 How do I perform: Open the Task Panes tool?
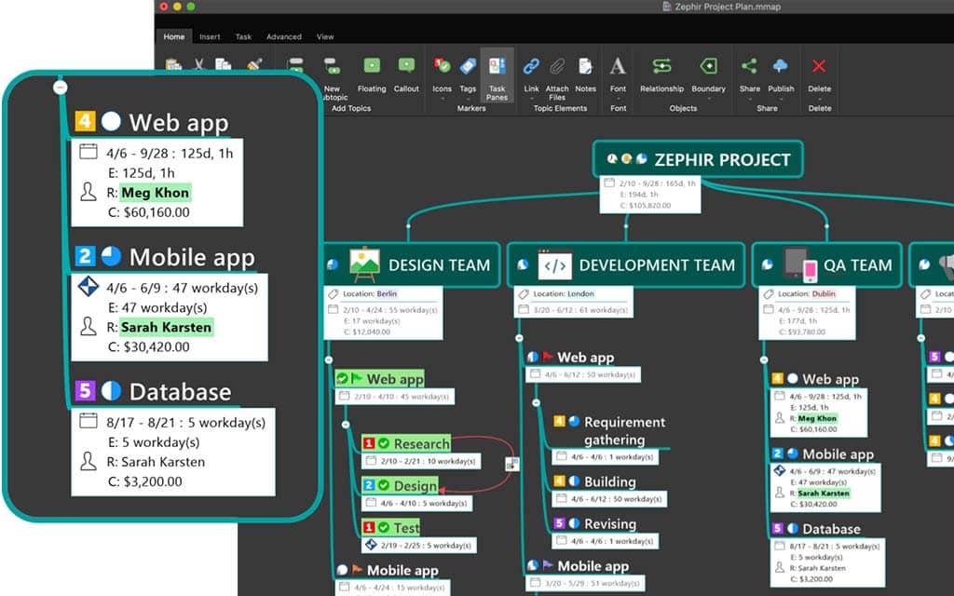[497, 67]
